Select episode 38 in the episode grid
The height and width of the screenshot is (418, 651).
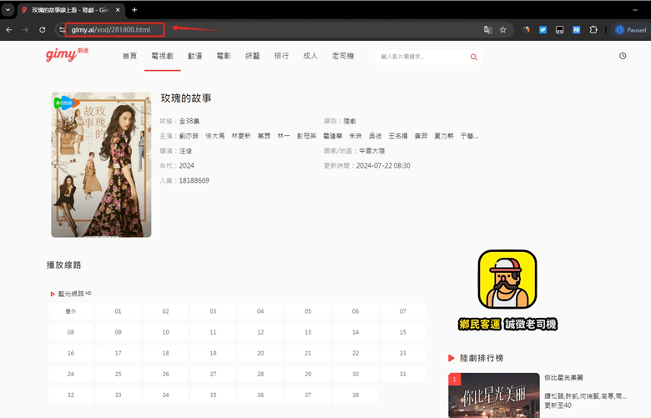coord(355,395)
